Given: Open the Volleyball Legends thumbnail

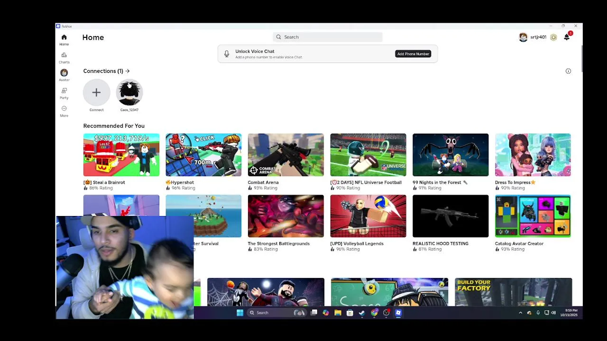Looking at the screenshot, I should click(368, 216).
